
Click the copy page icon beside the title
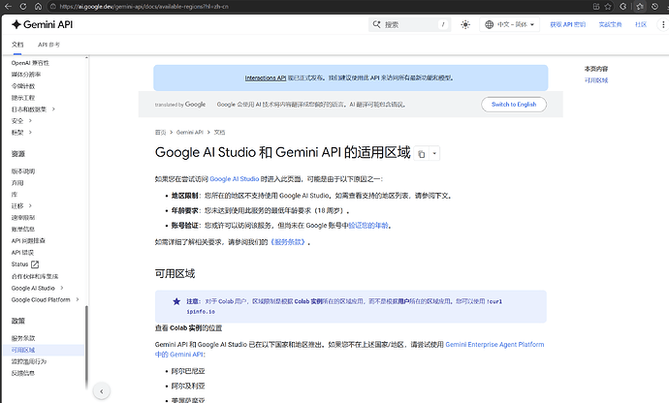pyautogui.click(x=421, y=154)
